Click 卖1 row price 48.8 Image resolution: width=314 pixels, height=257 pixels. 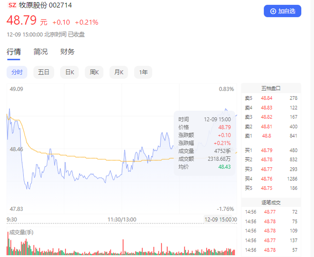pos(266,136)
